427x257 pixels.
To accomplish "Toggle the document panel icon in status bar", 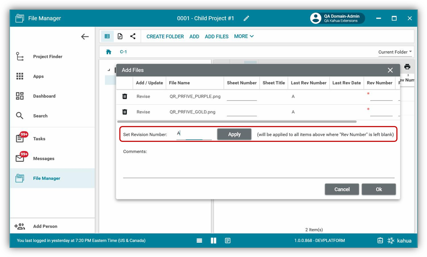I will point(228,241).
